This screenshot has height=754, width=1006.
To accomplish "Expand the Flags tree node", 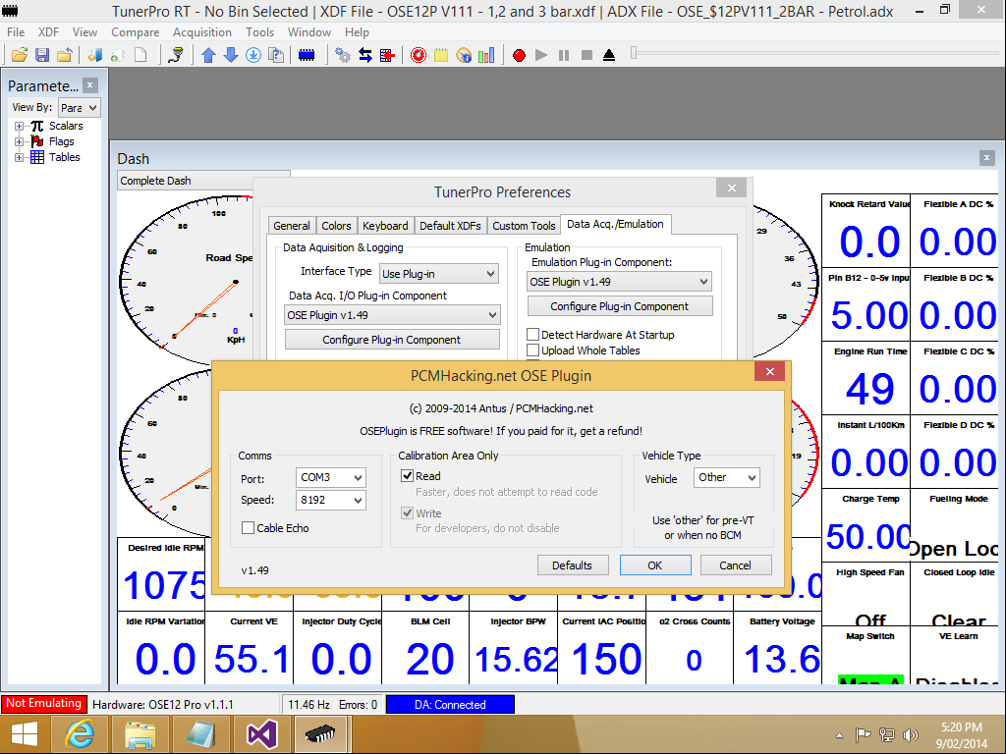I will [20, 141].
